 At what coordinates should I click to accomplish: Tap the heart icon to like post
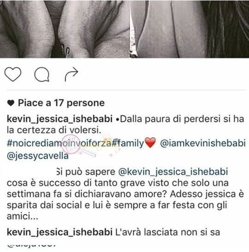(x=13, y=74)
